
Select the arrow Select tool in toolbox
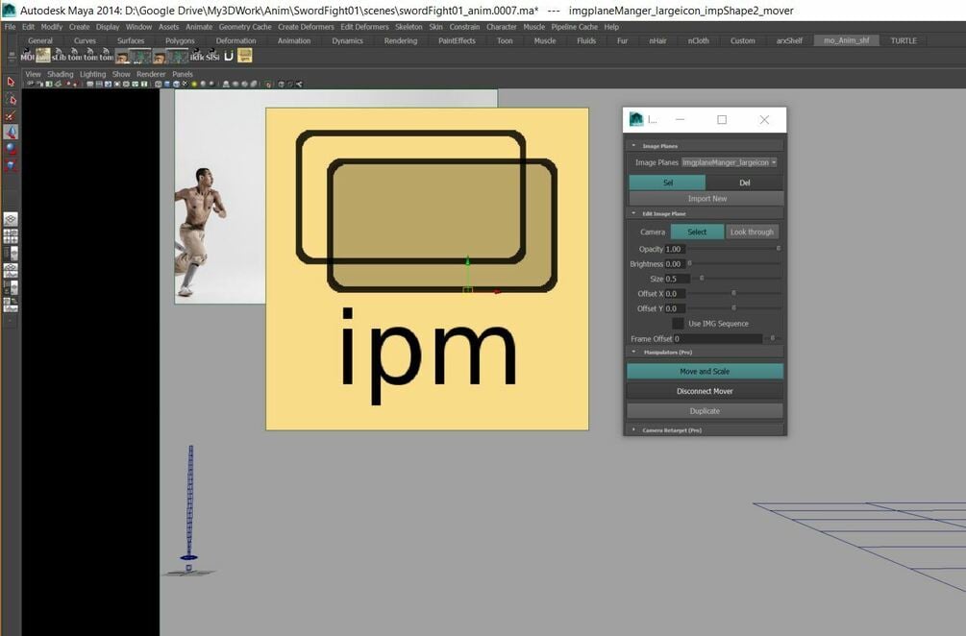(11, 82)
